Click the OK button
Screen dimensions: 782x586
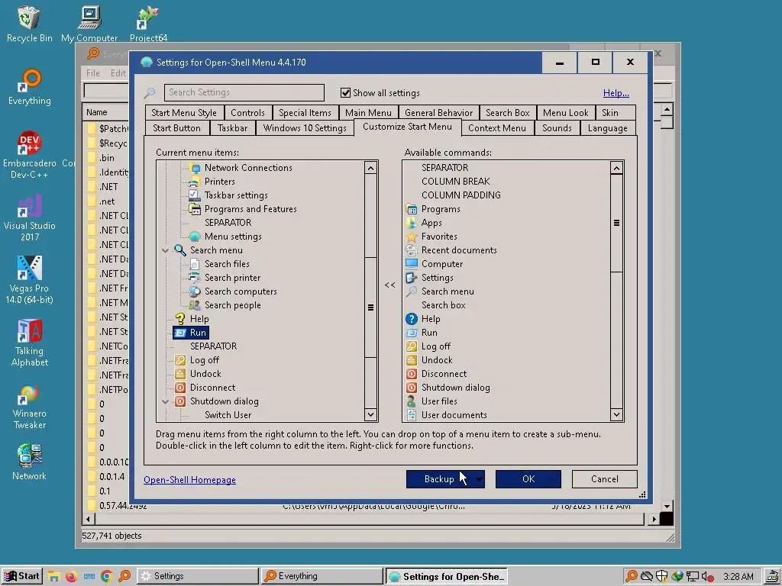click(528, 479)
